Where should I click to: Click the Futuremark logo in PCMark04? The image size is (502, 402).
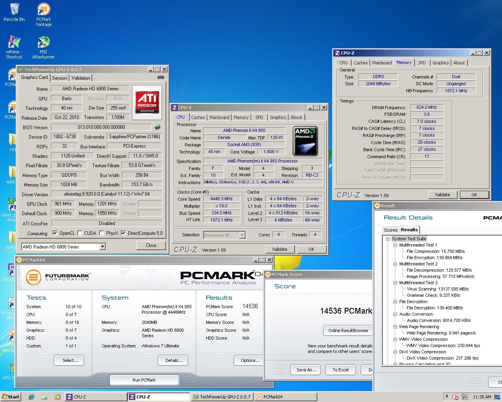(x=58, y=277)
